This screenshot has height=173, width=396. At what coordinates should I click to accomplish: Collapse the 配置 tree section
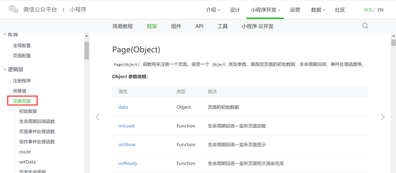(x=5, y=34)
